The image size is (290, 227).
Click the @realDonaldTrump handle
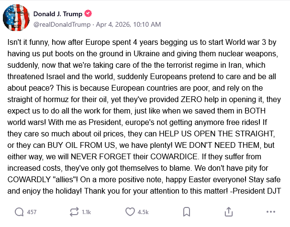pos(62,24)
